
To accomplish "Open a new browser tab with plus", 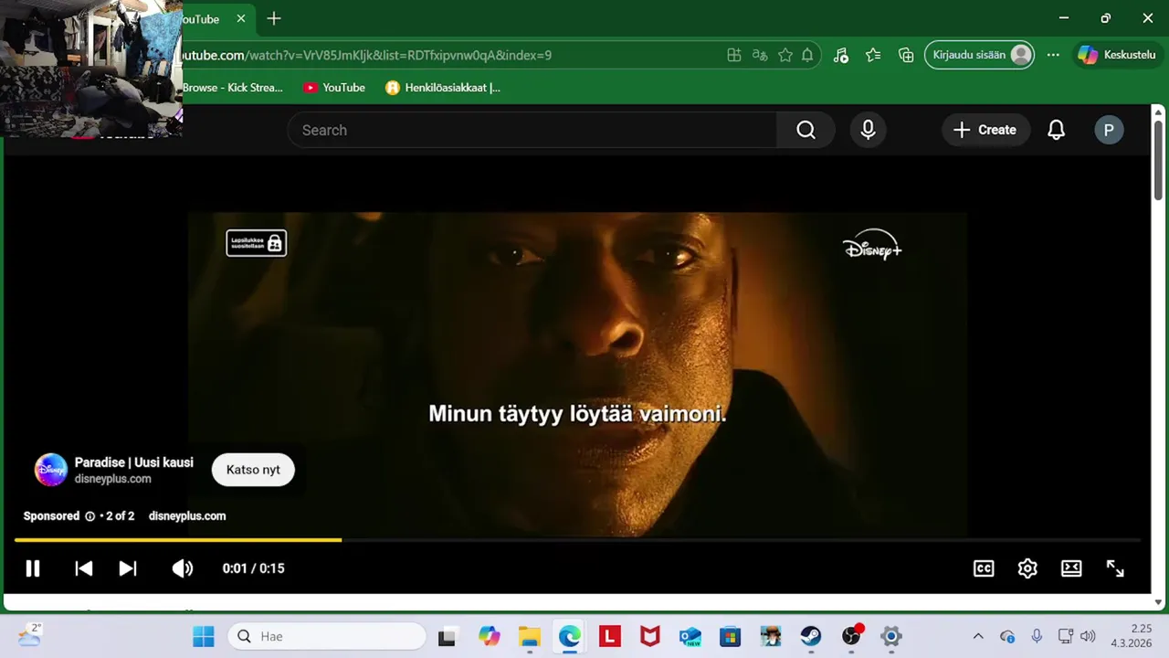I will [274, 19].
